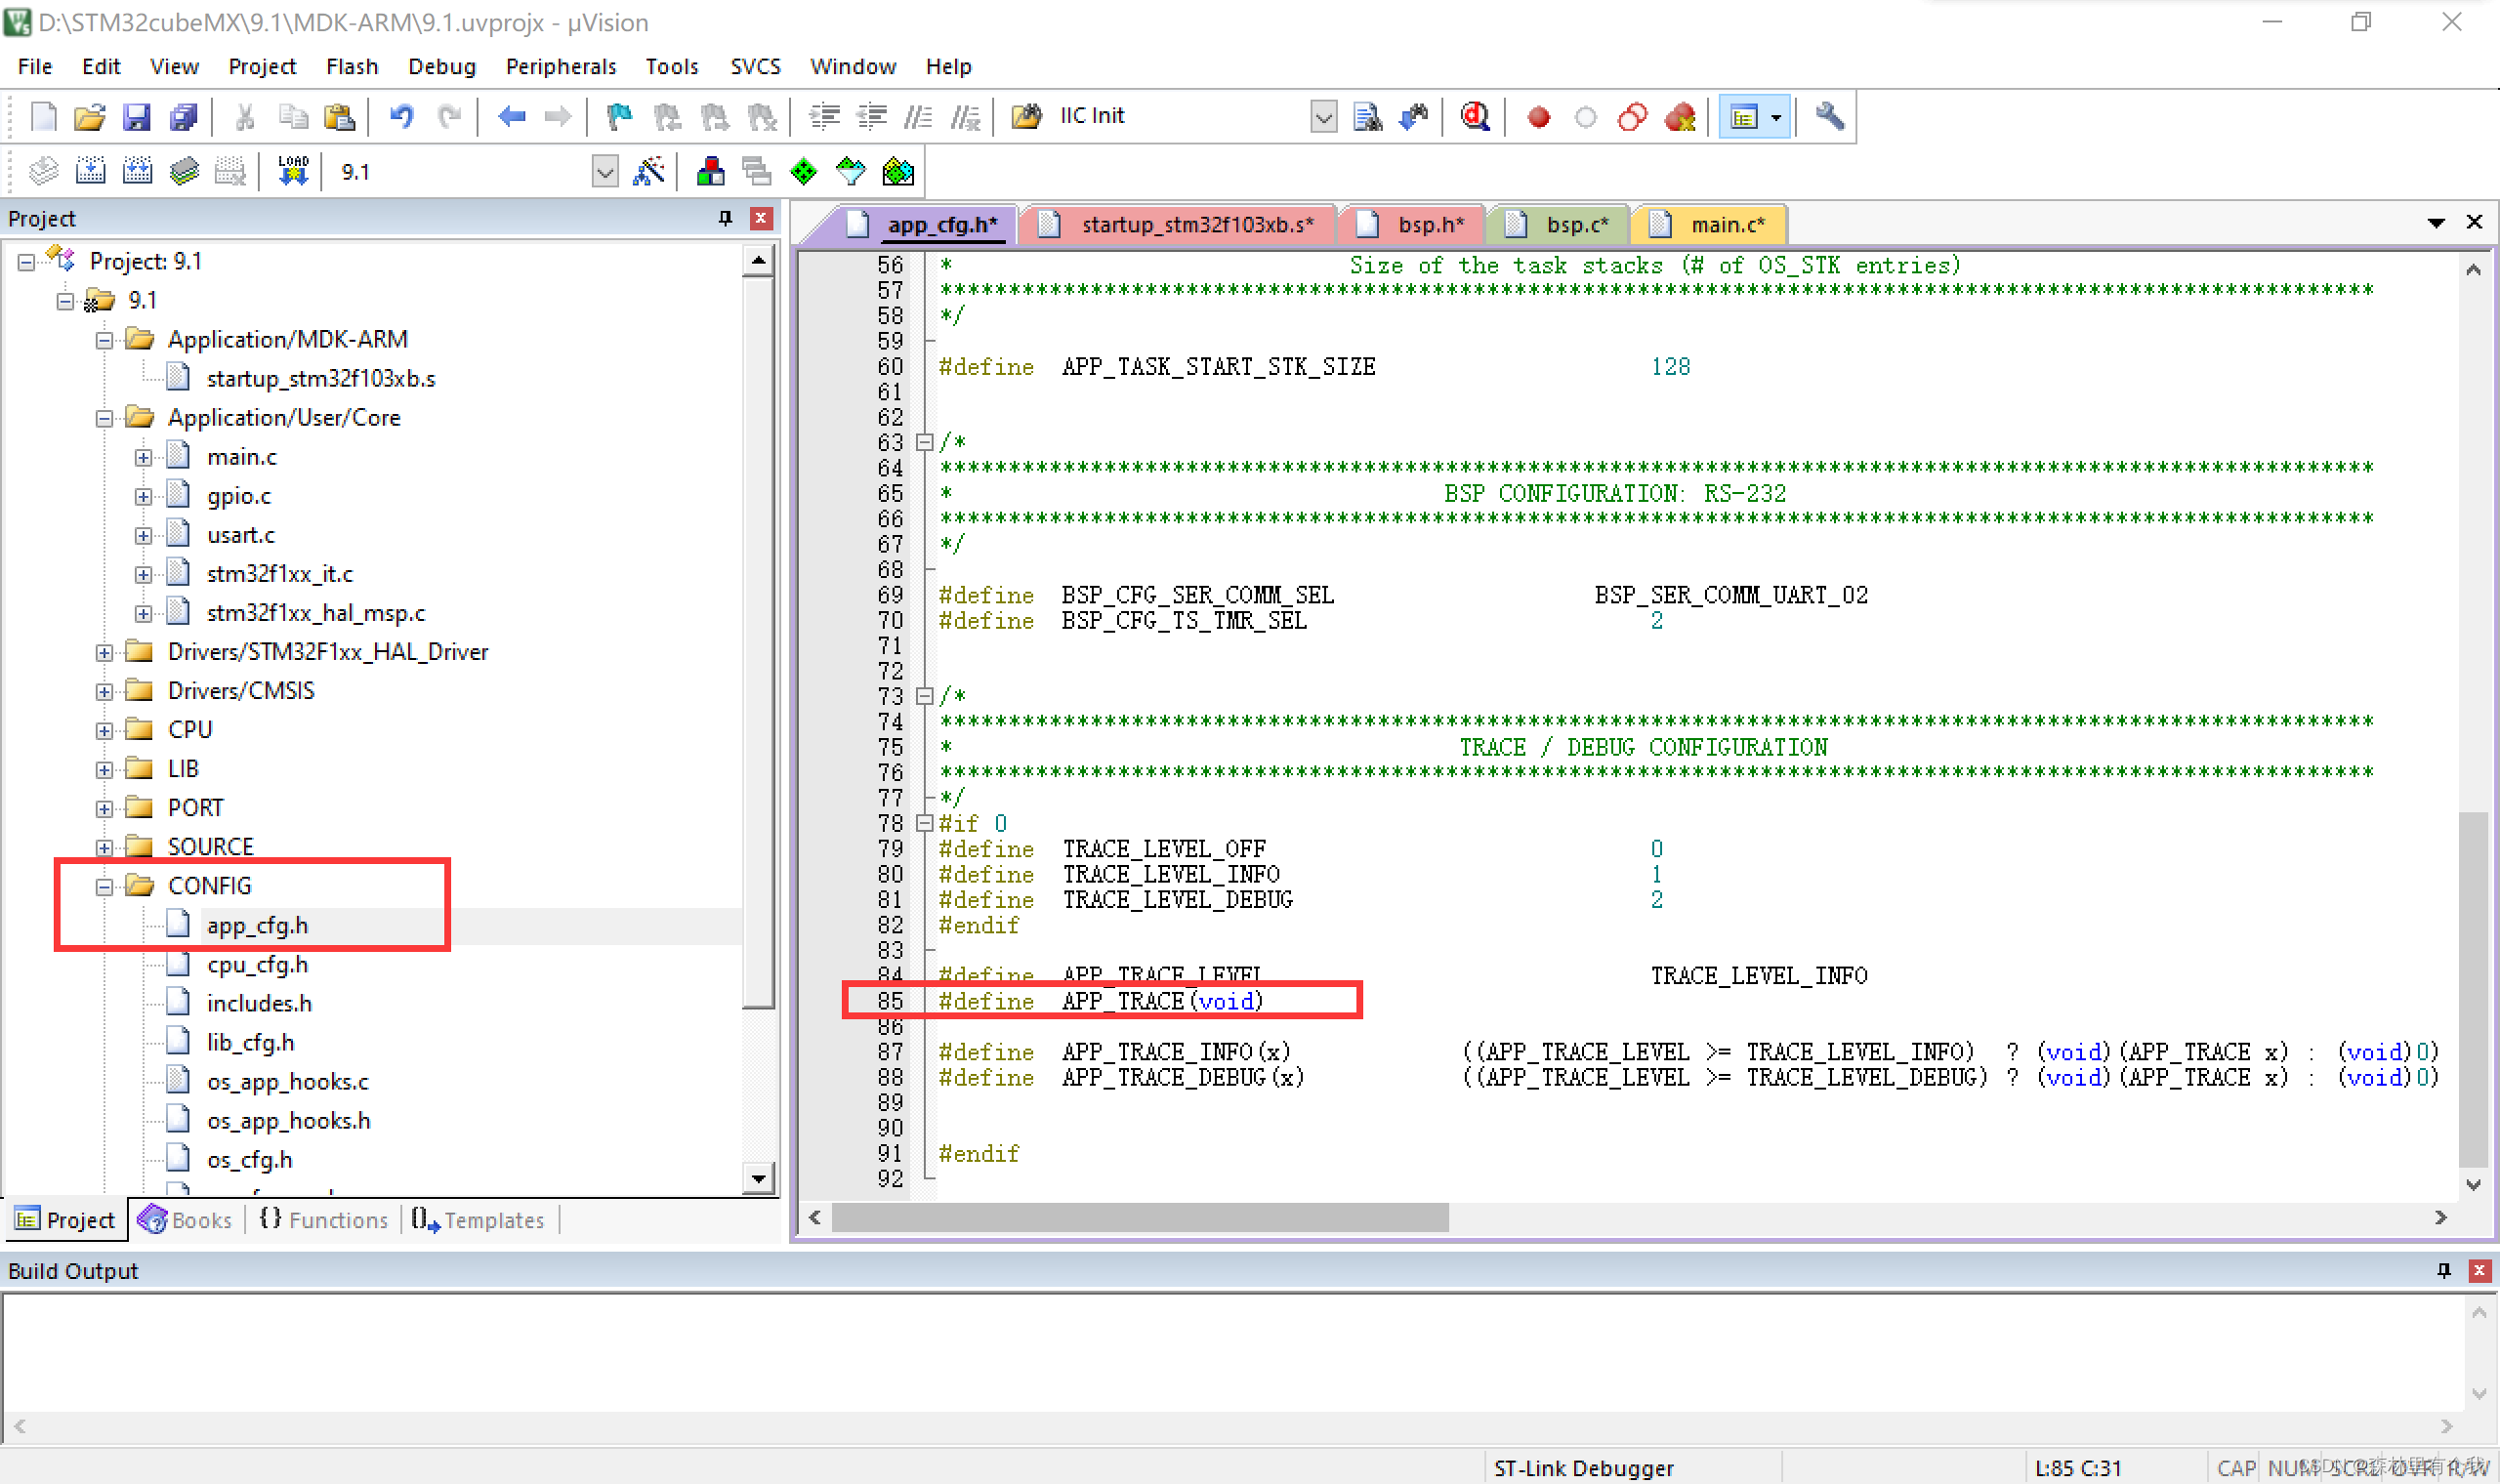Open the Peripherals menu
The height and width of the screenshot is (1484, 2500).
560,66
